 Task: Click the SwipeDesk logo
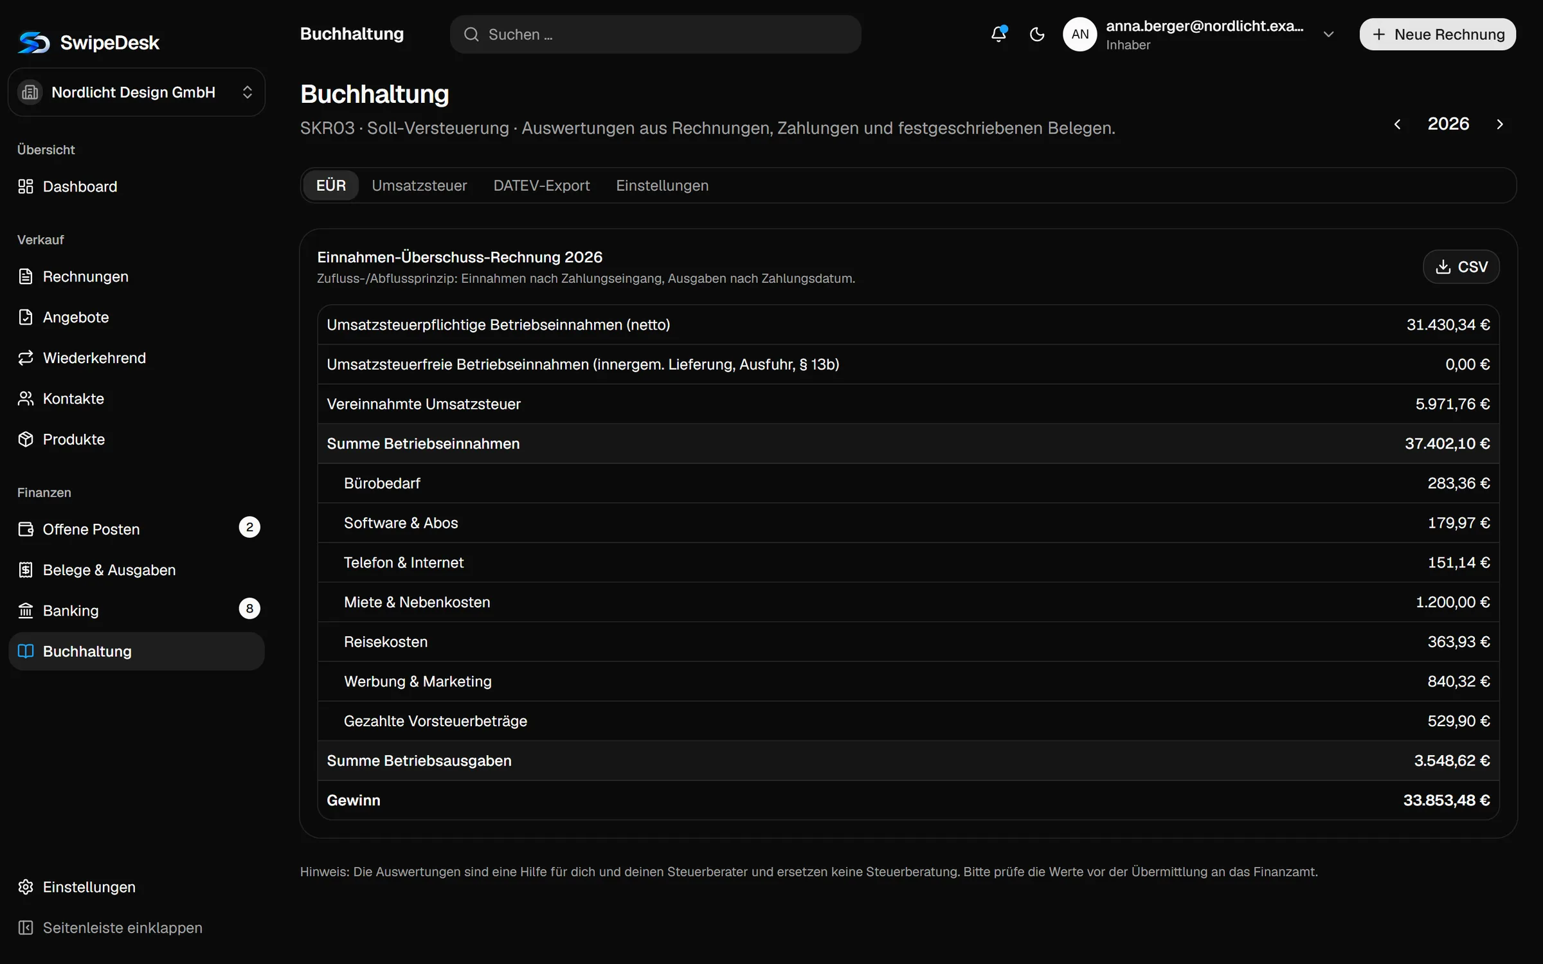point(89,42)
